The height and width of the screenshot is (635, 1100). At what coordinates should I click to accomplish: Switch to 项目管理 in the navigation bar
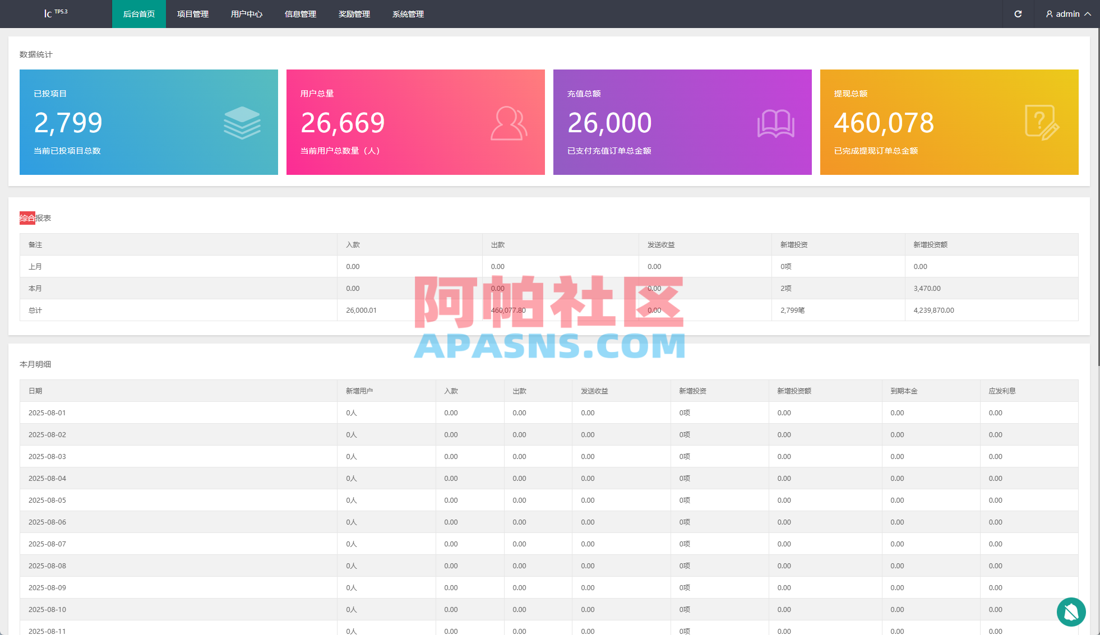click(192, 14)
